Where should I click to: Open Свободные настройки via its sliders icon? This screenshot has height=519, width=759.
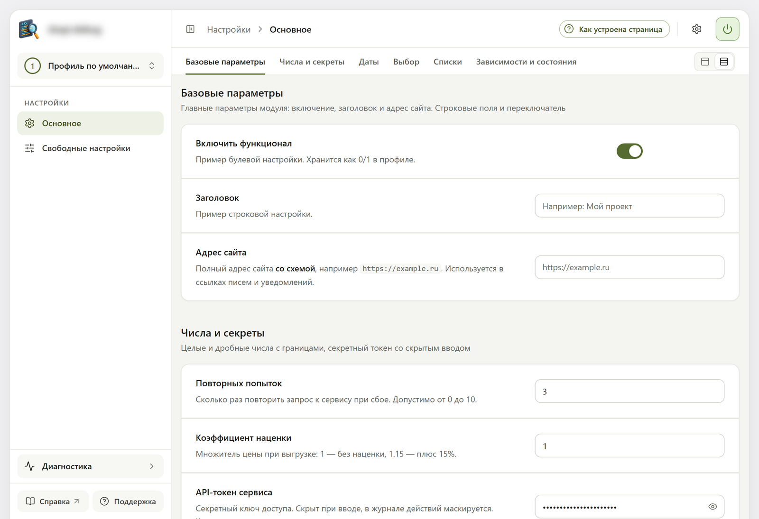[29, 148]
